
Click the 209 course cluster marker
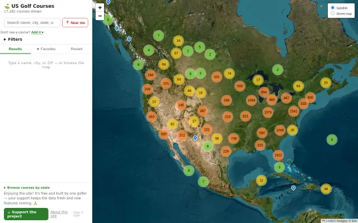pos(147,89)
